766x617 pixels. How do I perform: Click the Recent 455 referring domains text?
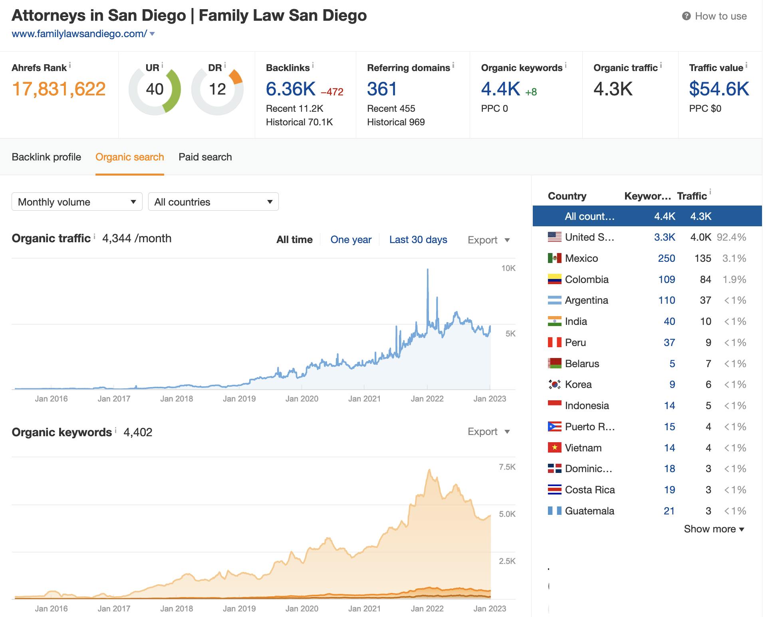[x=391, y=109]
